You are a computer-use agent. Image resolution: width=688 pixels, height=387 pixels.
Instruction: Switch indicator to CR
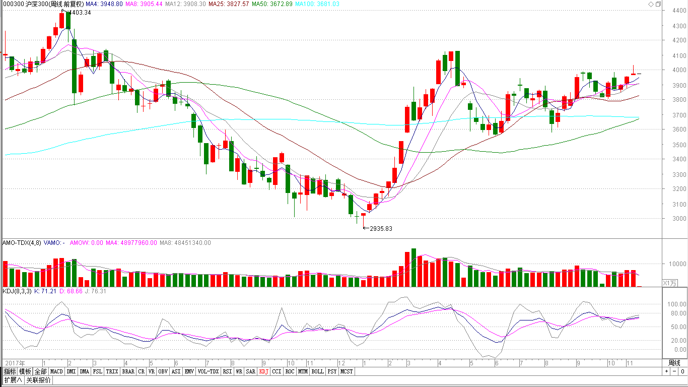click(x=142, y=371)
